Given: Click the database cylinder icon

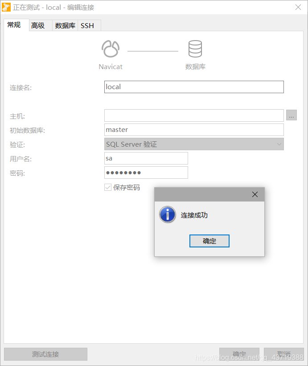Looking at the screenshot, I should (x=195, y=49).
